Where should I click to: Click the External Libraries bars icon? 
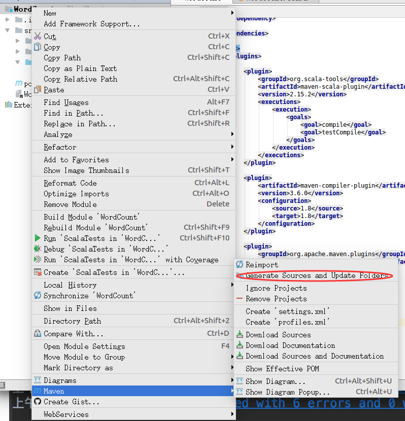tap(9, 104)
